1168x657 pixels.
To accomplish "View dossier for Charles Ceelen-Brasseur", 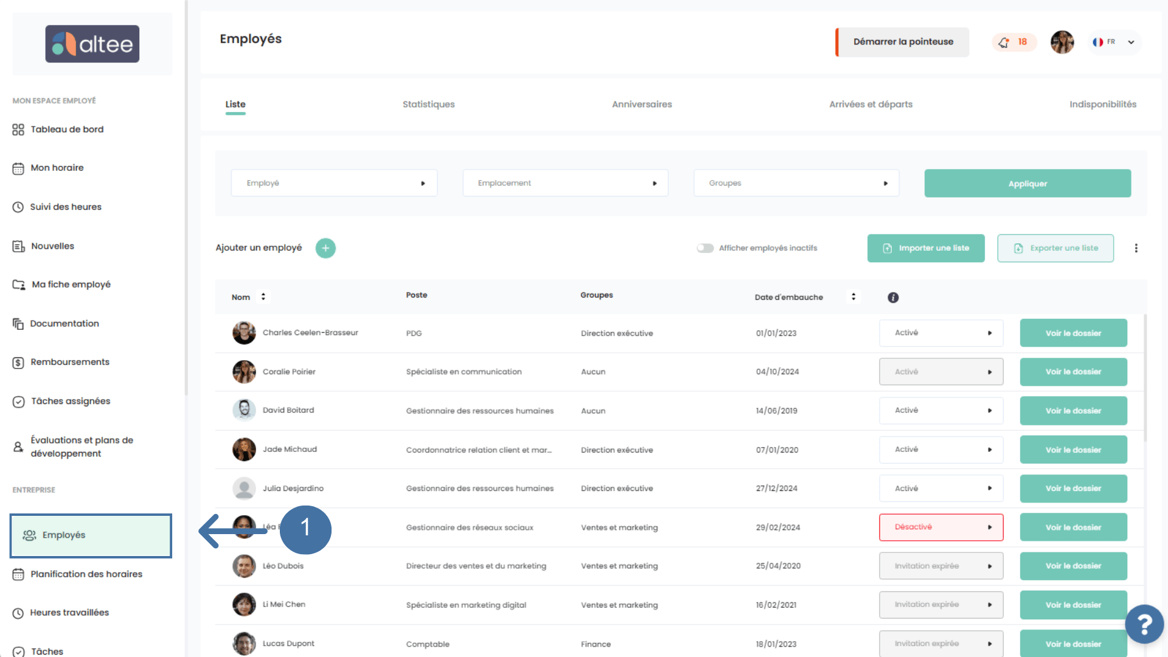I will 1073,333.
